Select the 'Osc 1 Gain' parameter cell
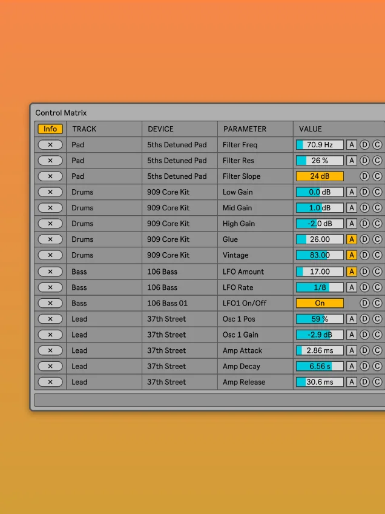Screen dimensions: 385x514 pos(255,335)
